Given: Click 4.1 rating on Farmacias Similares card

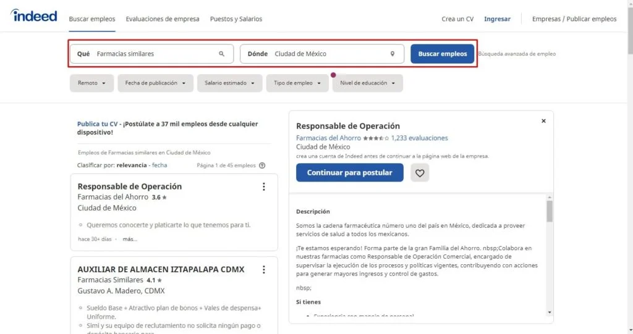Looking at the screenshot, I should [154, 280].
